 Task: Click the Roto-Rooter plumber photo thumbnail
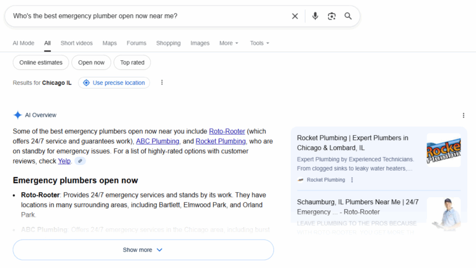click(444, 214)
